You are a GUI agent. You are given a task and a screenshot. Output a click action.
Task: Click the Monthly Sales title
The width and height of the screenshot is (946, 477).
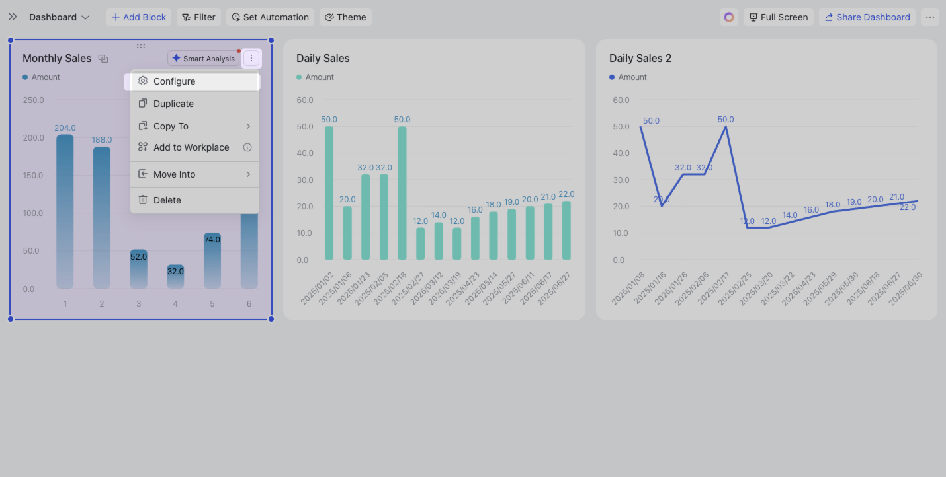point(57,59)
